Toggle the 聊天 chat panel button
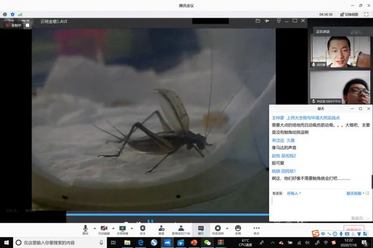The height and width of the screenshot is (248, 373). click(200, 228)
